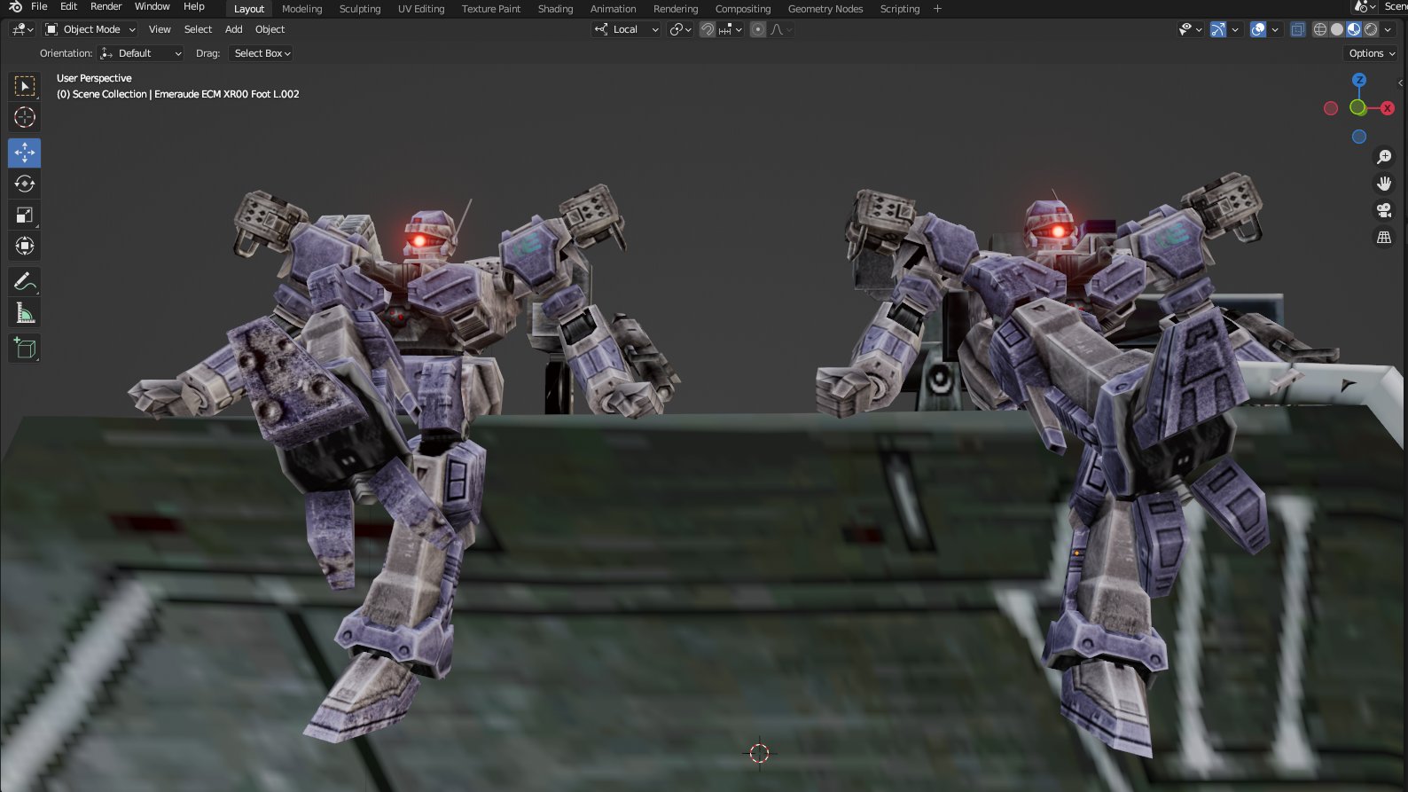Click the blue Z axis gizmo handle
The image size is (1408, 792).
(1359, 80)
